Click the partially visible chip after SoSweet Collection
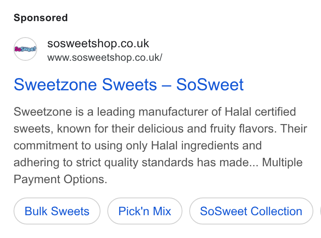 [321, 211]
